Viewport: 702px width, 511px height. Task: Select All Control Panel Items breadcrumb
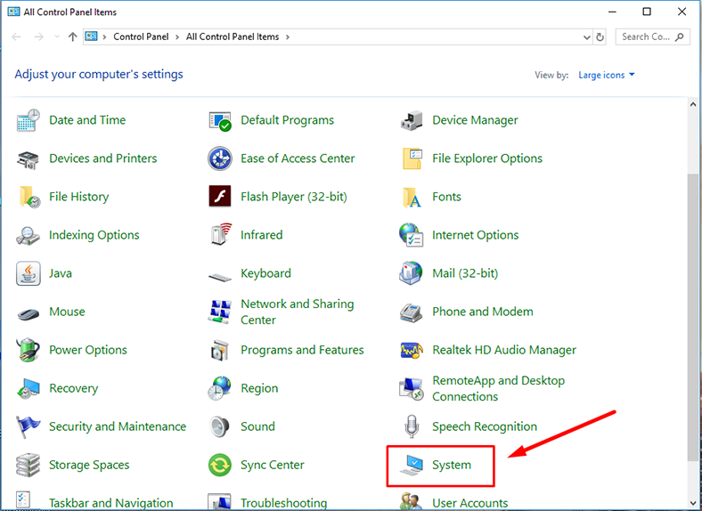(233, 36)
